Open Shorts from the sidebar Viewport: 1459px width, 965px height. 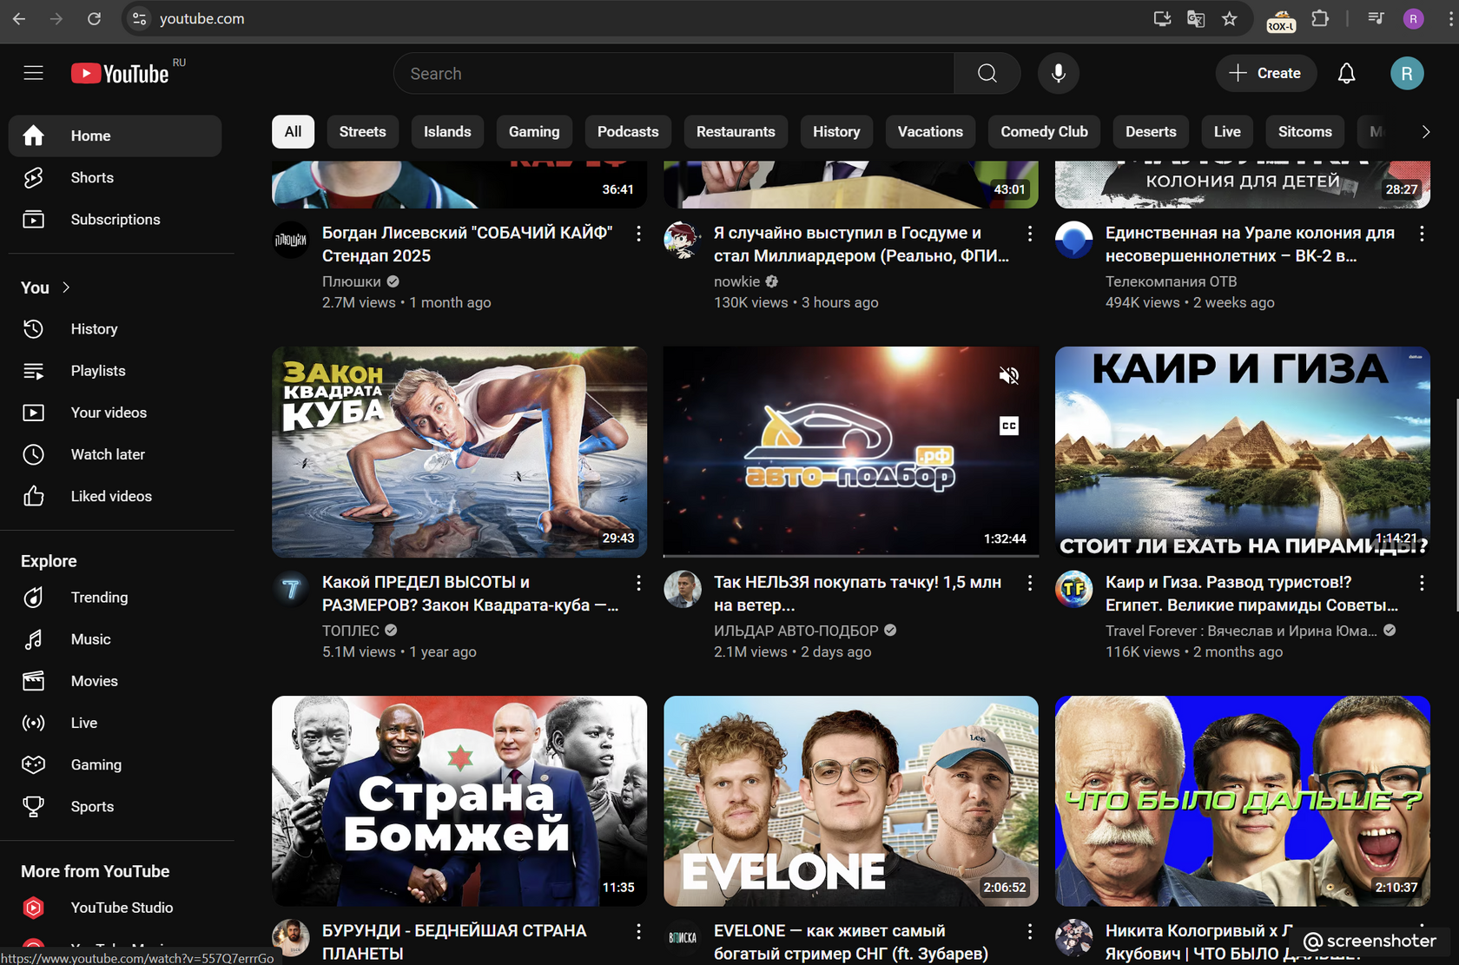(x=92, y=177)
